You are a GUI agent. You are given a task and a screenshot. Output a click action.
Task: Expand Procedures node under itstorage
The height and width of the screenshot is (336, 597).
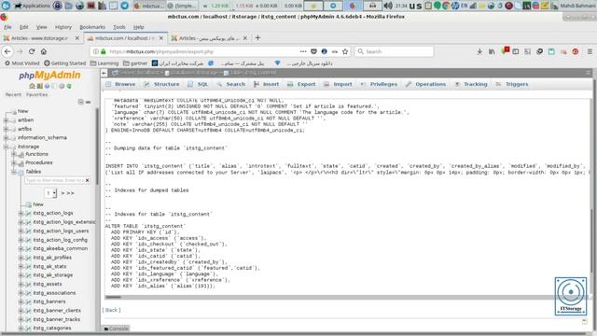click(x=14, y=162)
